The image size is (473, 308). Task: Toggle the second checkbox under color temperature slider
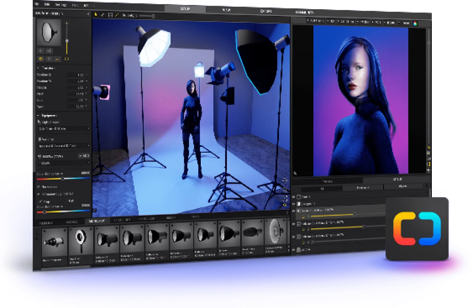coord(38,194)
